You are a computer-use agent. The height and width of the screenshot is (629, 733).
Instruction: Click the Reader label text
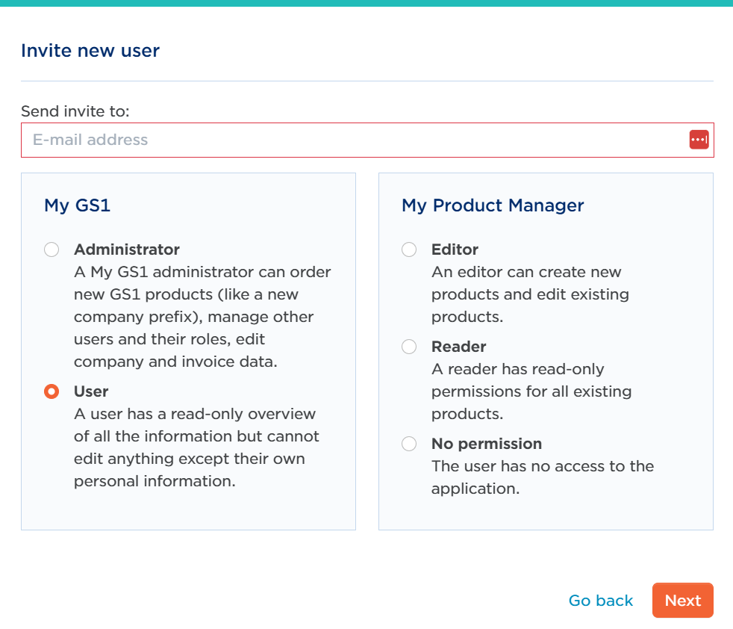point(458,347)
